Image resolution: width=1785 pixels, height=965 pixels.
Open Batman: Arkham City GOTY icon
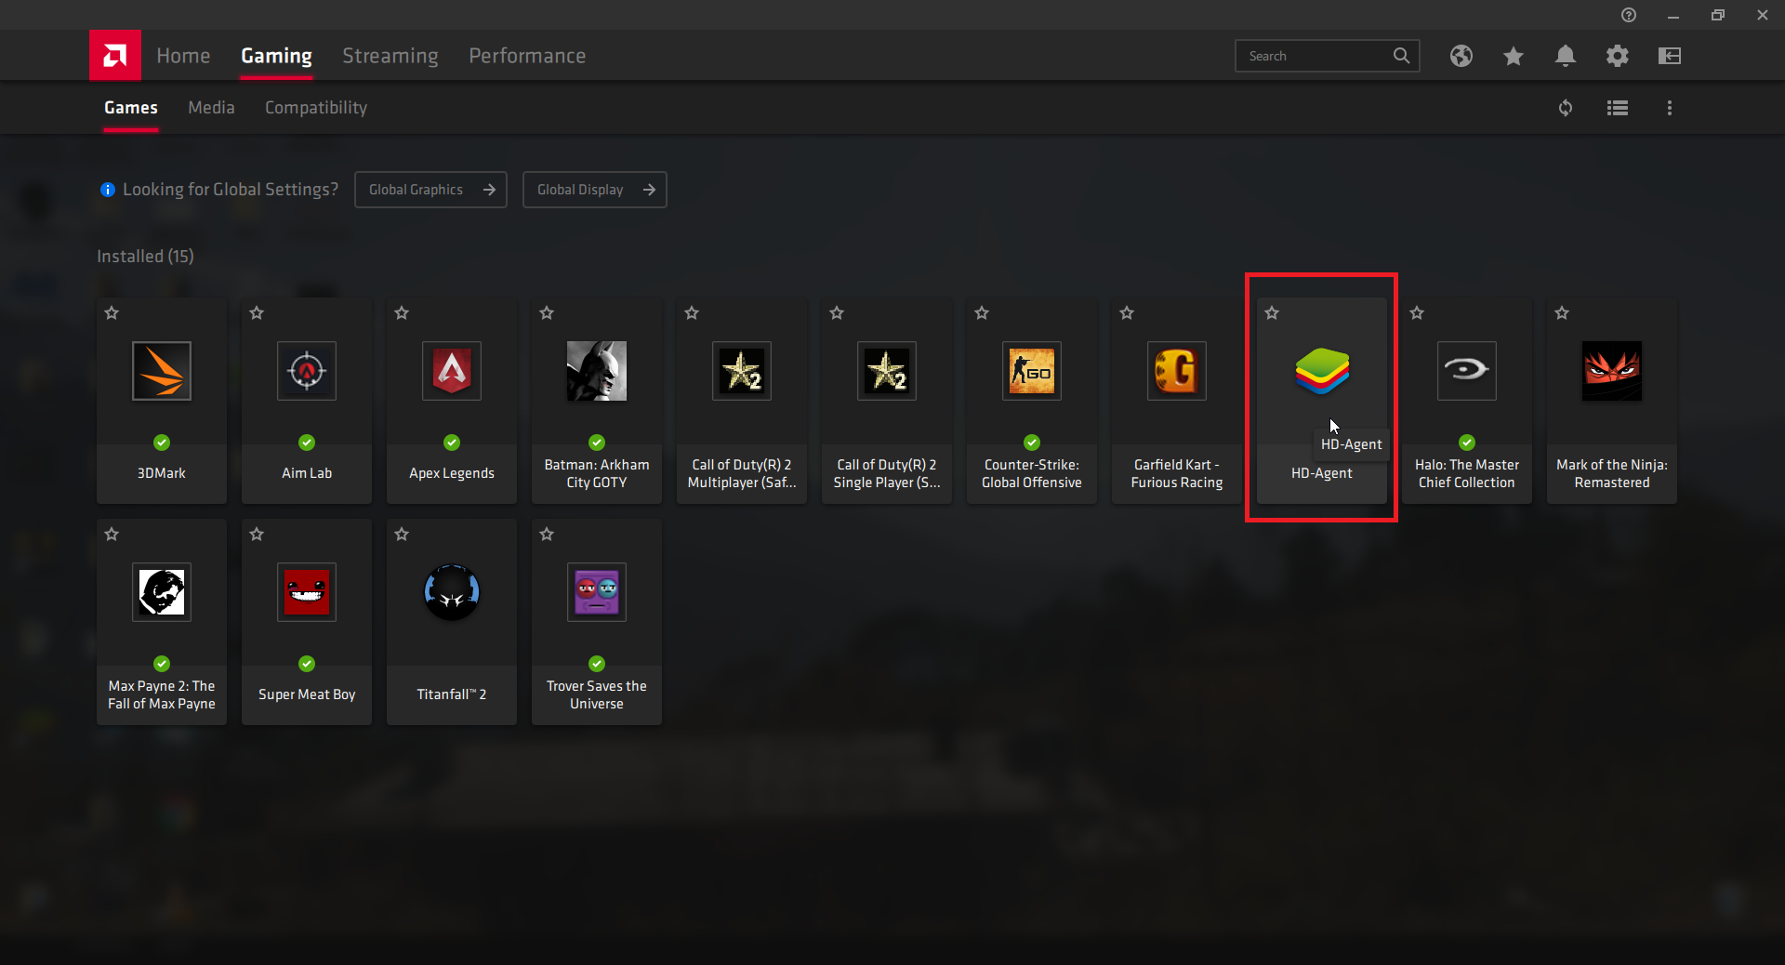[x=597, y=371]
